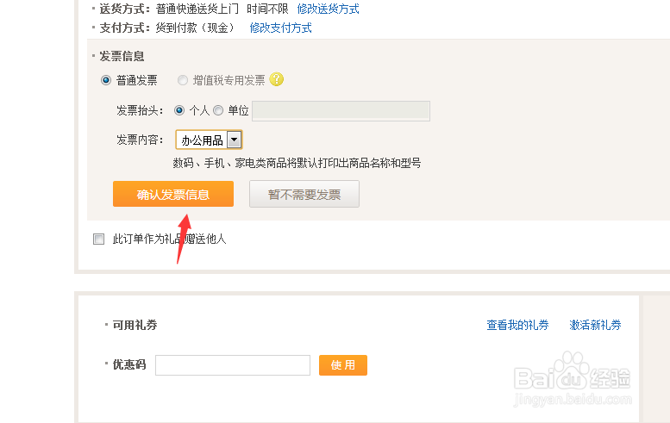Open the 发票内容 dropdown arrow

coord(235,140)
